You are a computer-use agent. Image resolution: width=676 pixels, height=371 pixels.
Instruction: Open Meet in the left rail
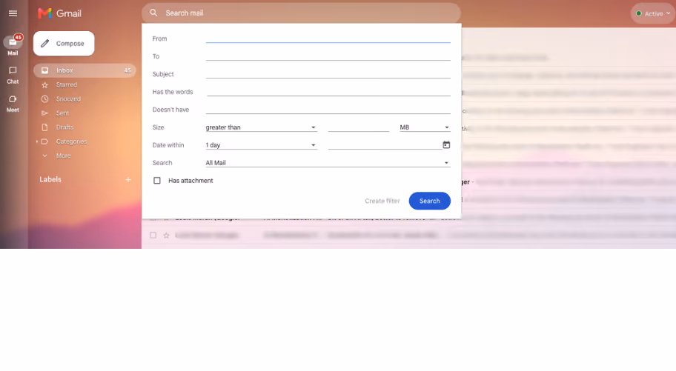[13, 104]
